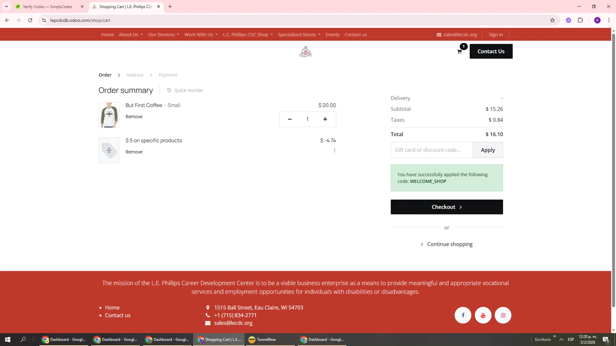Click the browser address bar URL
The height and width of the screenshot is (346, 616).
tap(80, 20)
